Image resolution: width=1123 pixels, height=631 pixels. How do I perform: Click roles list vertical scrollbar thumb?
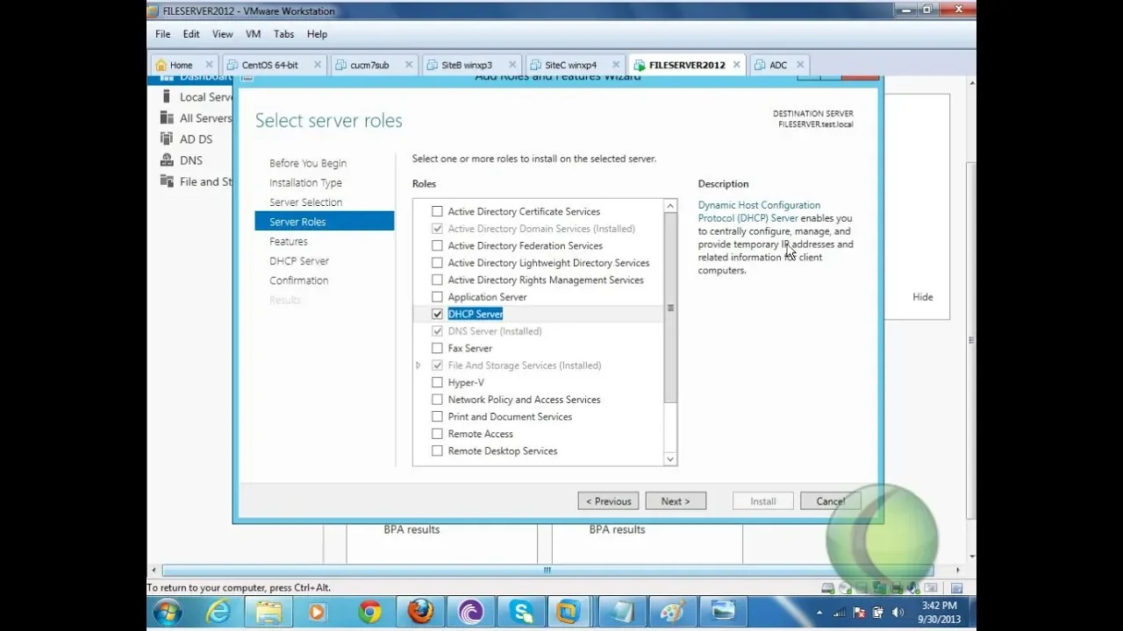coord(670,308)
